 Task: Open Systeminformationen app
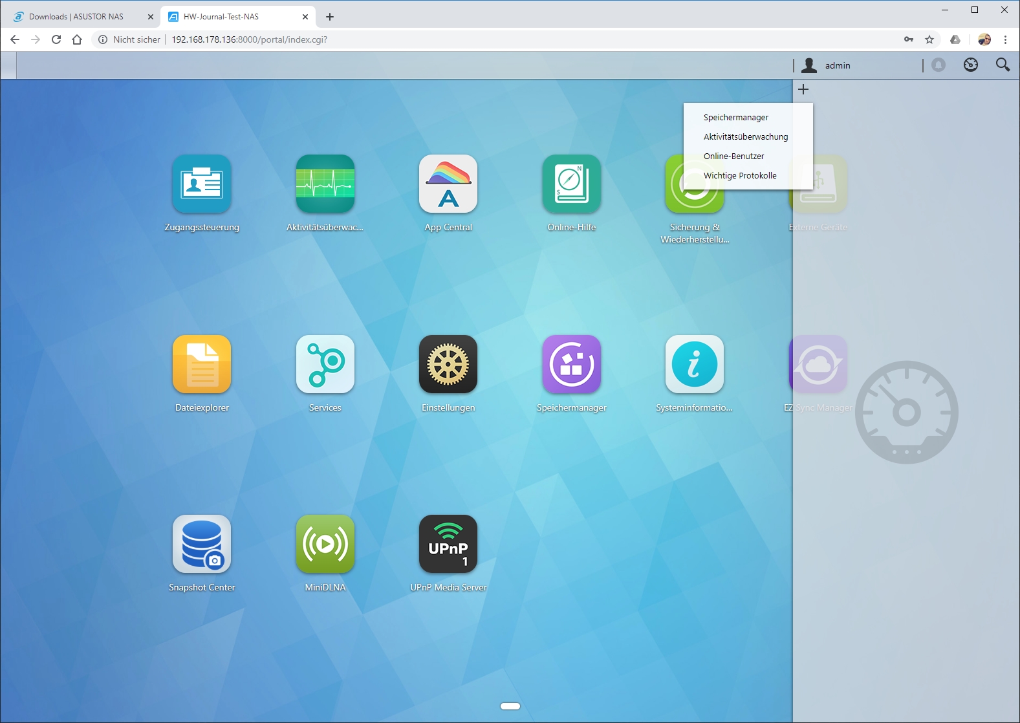click(695, 364)
